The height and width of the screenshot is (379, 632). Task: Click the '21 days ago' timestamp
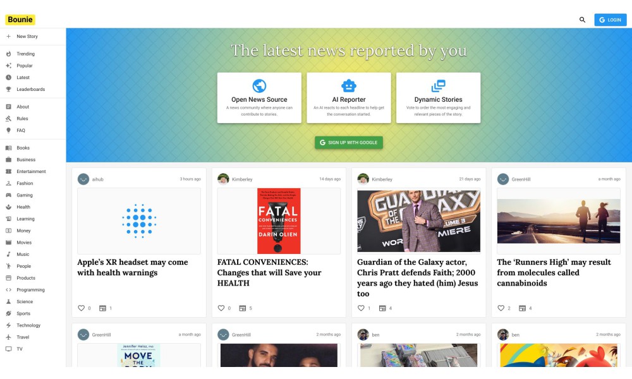(470, 179)
